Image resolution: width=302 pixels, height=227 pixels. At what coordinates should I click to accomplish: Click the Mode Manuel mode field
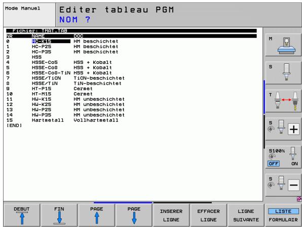29,15
